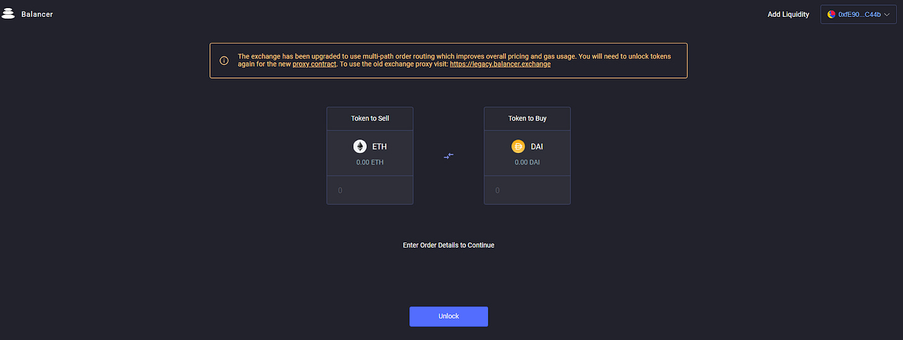Viewport: 903px width, 340px height.
Task: Open the DAI token selector
Action: coord(527,153)
